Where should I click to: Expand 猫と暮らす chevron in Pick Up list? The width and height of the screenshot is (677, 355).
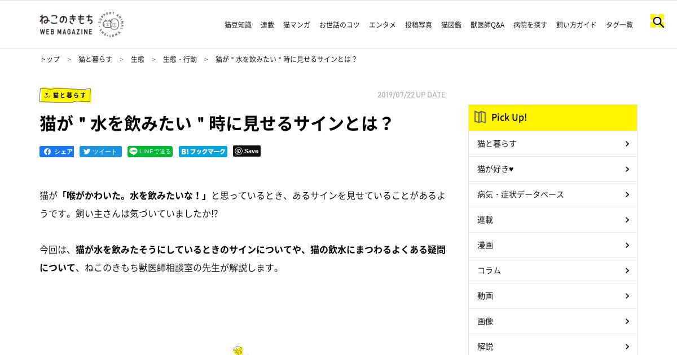[x=627, y=144]
